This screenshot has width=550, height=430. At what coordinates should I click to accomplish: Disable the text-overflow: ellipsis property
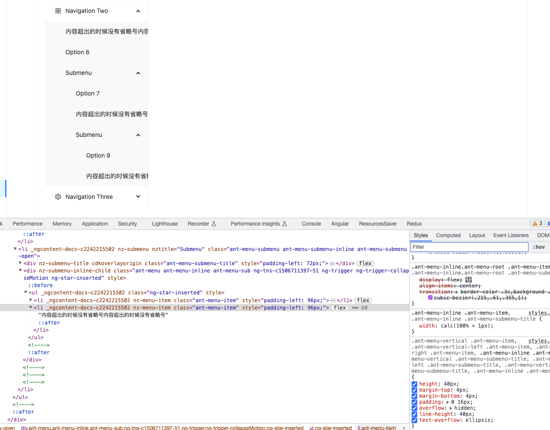414,420
